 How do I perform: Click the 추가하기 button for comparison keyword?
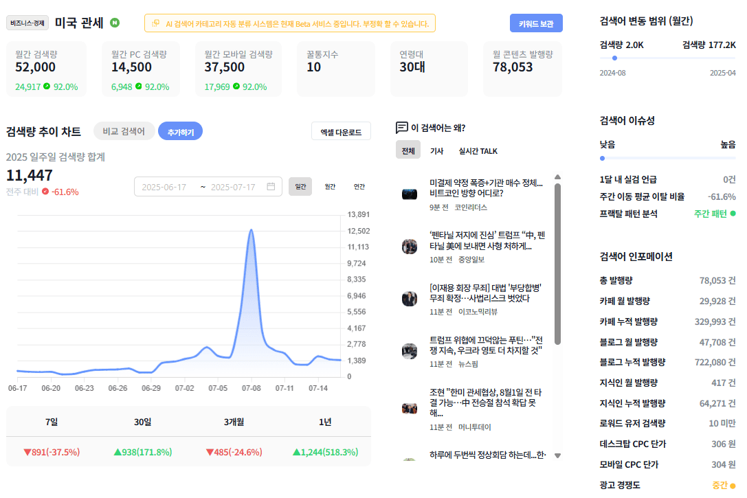(181, 131)
